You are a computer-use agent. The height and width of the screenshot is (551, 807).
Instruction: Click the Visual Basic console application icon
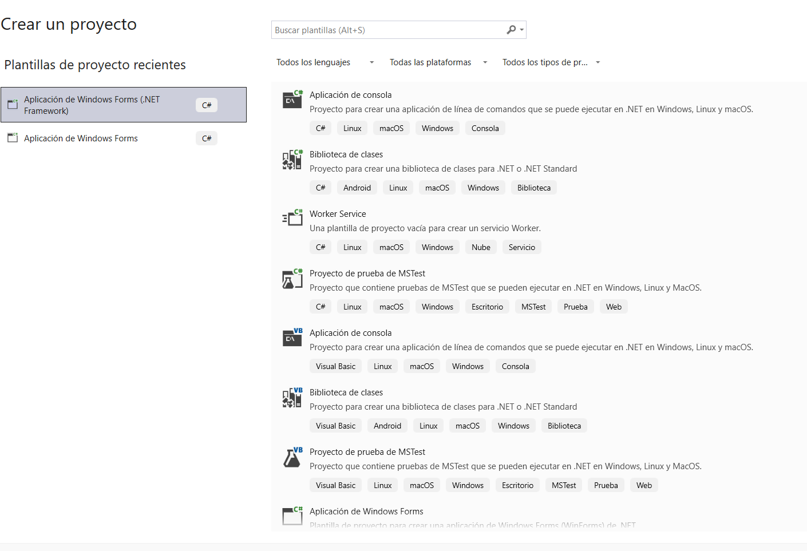point(292,338)
